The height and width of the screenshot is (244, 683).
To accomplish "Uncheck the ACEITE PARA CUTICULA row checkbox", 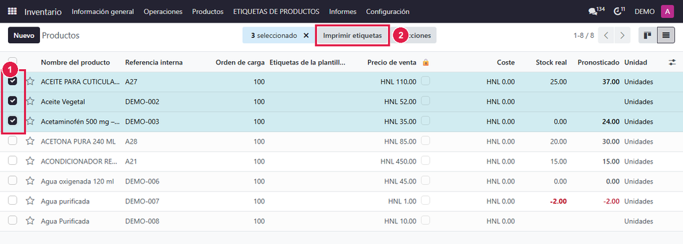I will coord(13,80).
